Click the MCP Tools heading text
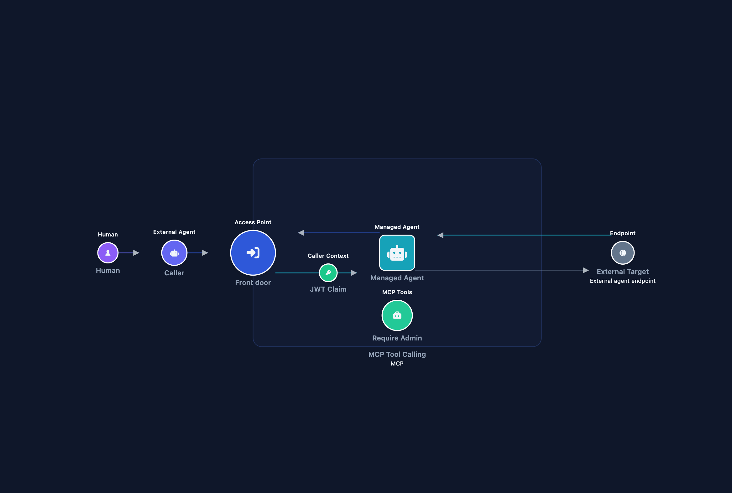The height and width of the screenshot is (493, 732). tap(397, 292)
